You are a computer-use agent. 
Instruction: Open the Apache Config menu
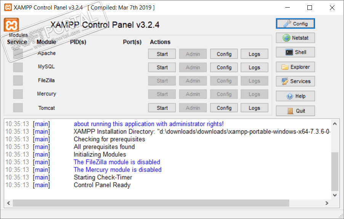pos(224,54)
